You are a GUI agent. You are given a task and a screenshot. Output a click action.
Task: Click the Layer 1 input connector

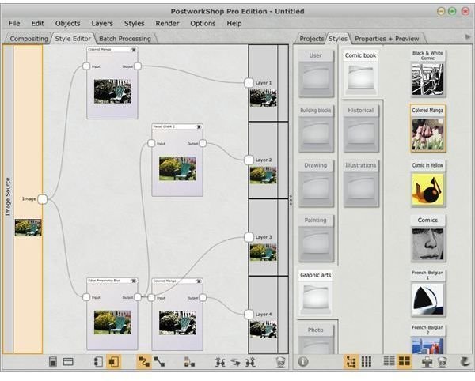249,82
